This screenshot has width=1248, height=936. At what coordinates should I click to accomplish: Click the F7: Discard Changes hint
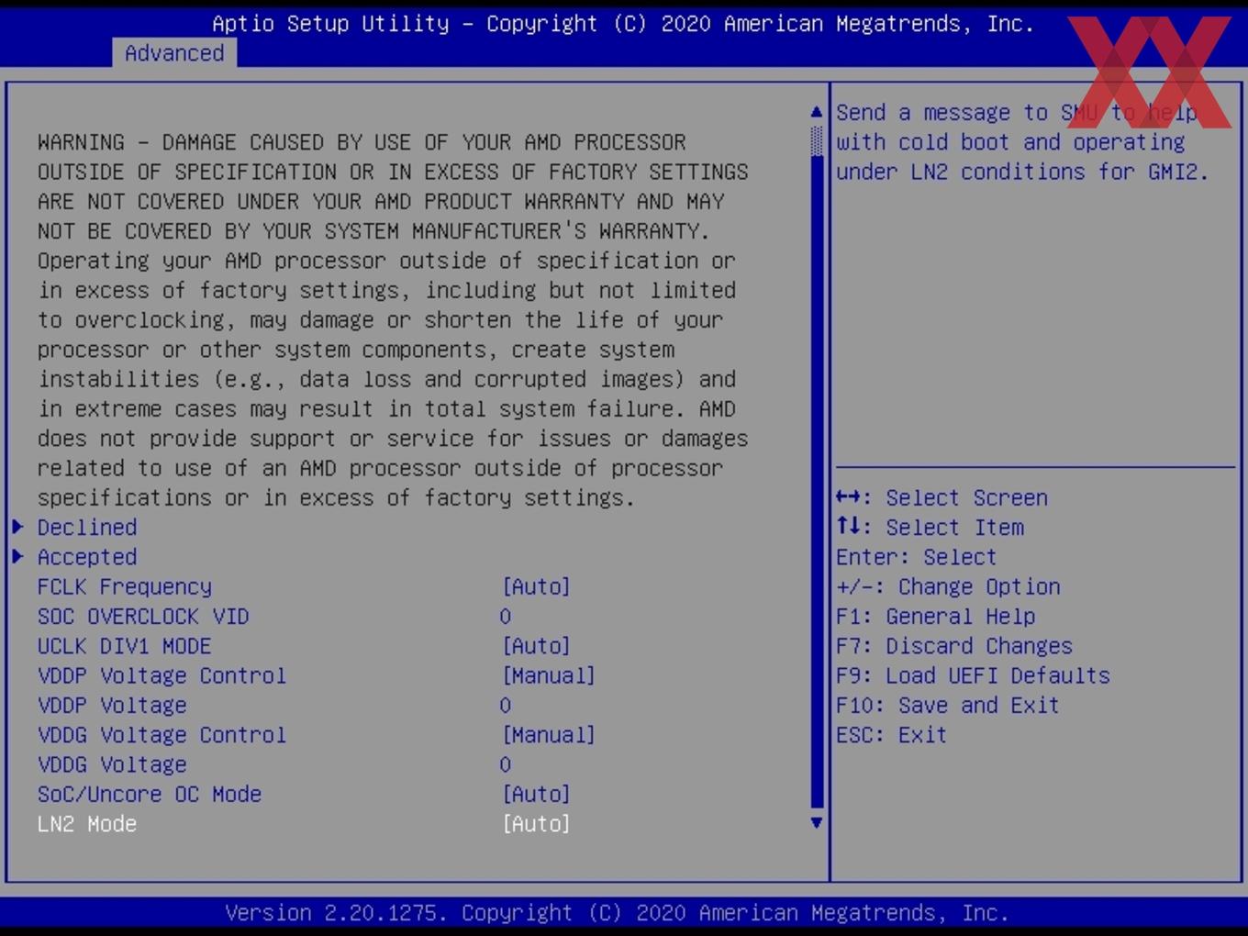(954, 646)
